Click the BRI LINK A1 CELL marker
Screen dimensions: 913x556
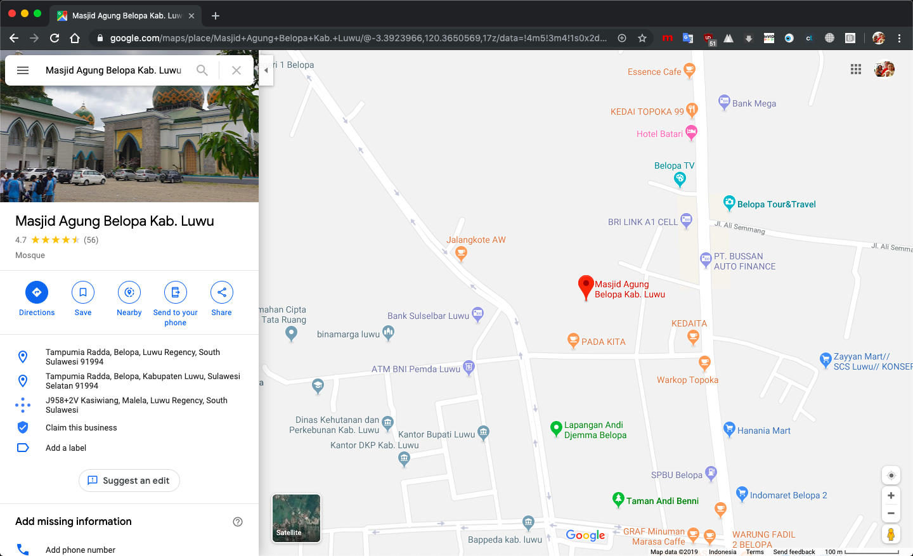point(686,221)
